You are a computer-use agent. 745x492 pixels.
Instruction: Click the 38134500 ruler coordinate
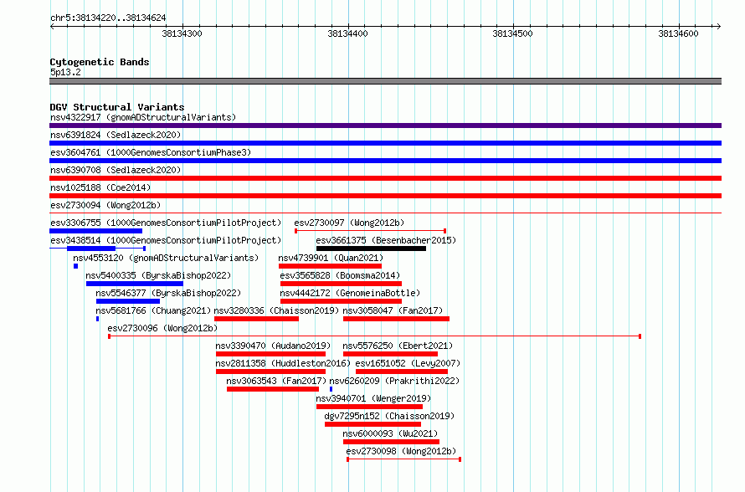click(x=512, y=33)
